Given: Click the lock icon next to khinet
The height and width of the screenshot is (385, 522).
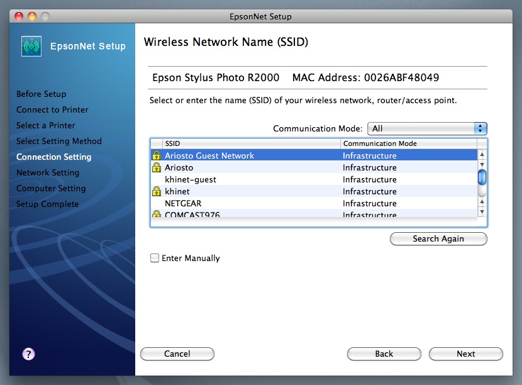Looking at the screenshot, I should (x=157, y=191).
